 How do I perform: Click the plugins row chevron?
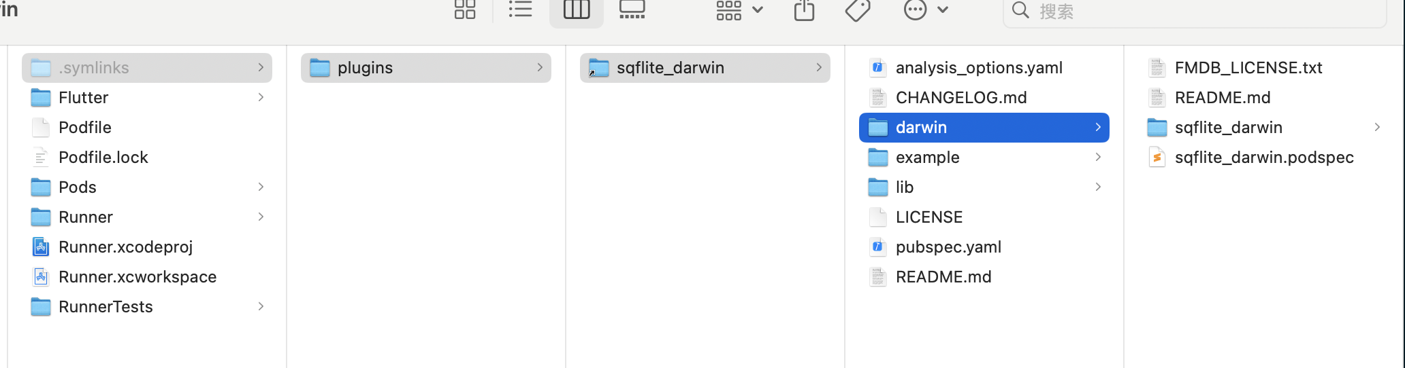pyautogui.click(x=540, y=68)
